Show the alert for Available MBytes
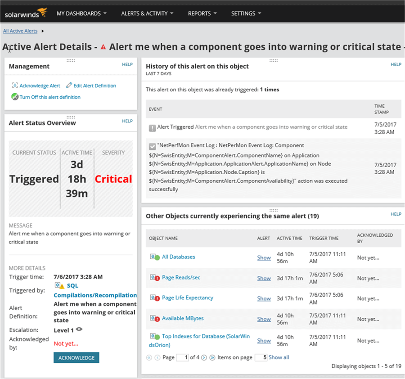 point(264,319)
